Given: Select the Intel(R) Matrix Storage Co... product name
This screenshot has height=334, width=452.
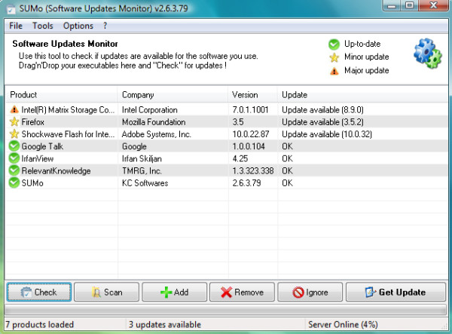Looking at the screenshot, I should coord(68,109).
